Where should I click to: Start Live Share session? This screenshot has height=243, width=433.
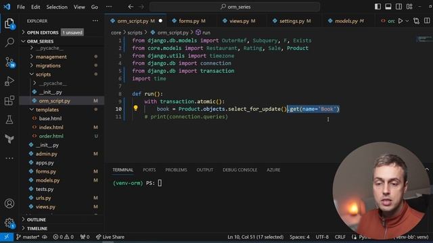point(110,237)
